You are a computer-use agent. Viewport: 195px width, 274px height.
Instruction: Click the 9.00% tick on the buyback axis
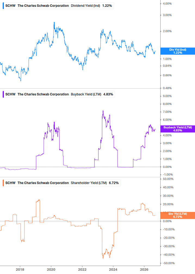[167, 96]
